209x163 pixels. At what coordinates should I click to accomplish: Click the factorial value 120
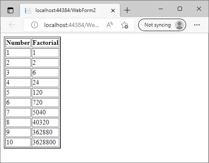[x=45, y=92]
